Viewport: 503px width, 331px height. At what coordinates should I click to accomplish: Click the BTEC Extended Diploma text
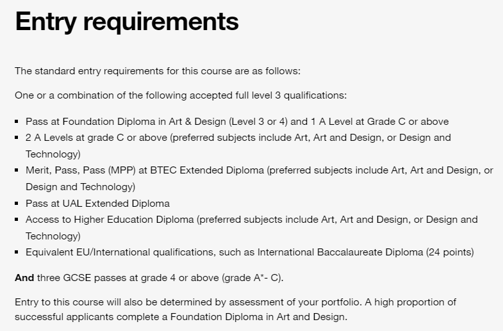pos(207,170)
